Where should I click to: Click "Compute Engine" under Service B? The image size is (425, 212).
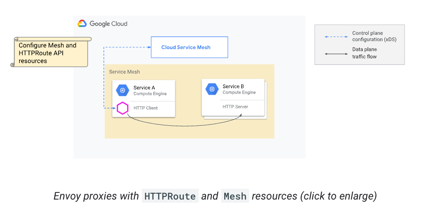239,92
